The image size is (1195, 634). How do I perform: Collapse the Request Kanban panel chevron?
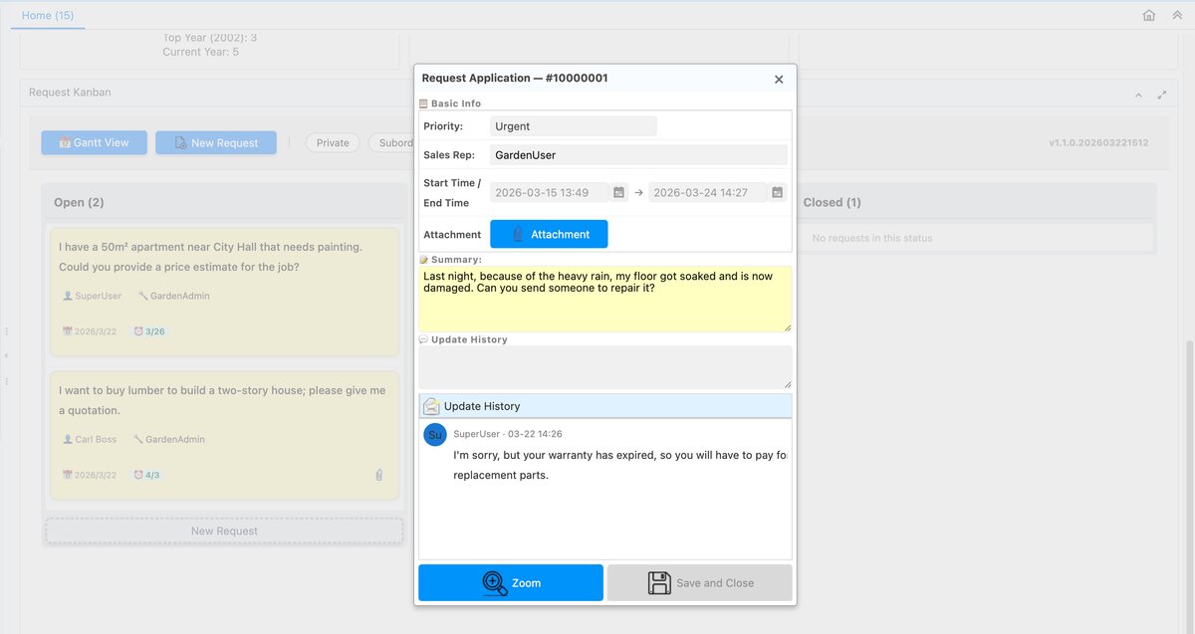click(x=1138, y=95)
